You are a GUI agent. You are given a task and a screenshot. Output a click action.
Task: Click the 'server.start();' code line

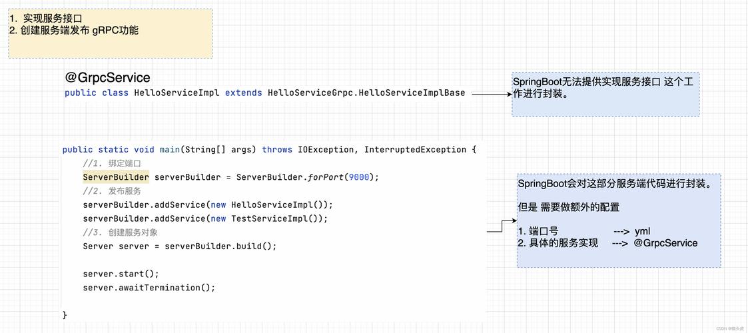(121, 274)
